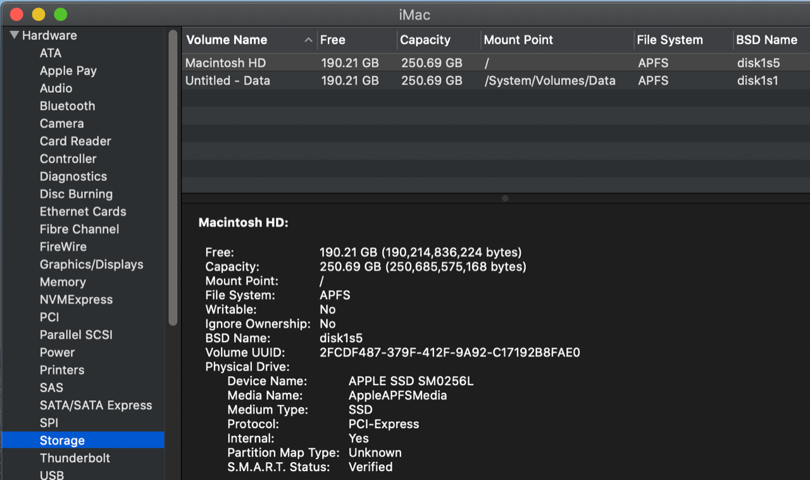The width and height of the screenshot is (810, 480).
Task: Click the split pane divider handle dot
Action: (x=505, y=198)
